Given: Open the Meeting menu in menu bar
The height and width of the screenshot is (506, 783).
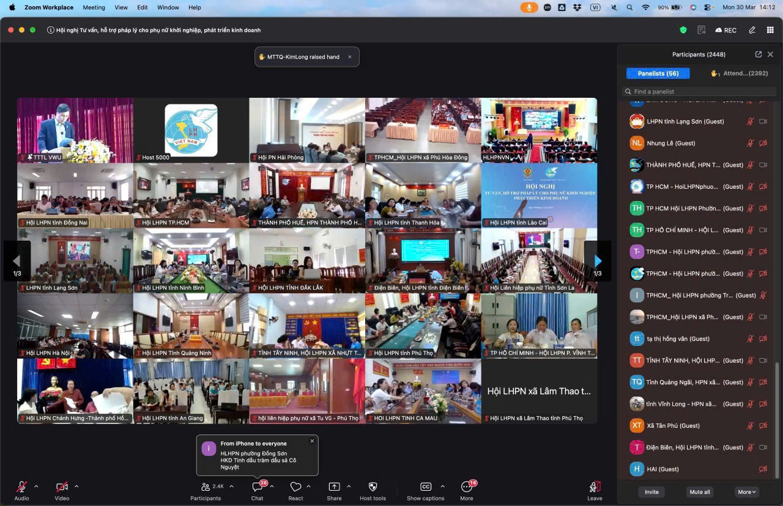Looking at the screenshot, I should pos(94,7).
